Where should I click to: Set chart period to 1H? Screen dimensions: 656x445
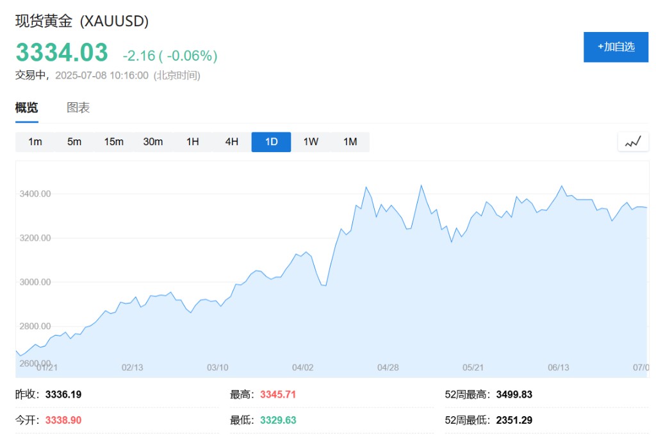click(192, 142)
